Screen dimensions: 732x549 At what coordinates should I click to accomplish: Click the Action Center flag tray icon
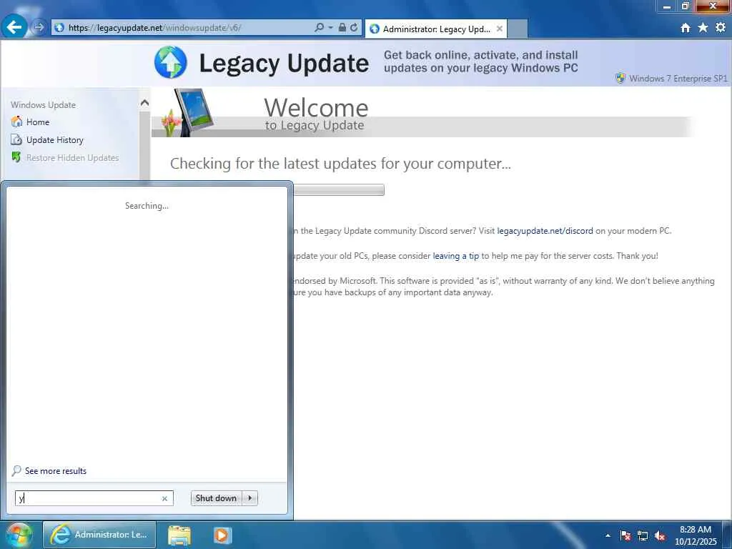tap(625, 535)
